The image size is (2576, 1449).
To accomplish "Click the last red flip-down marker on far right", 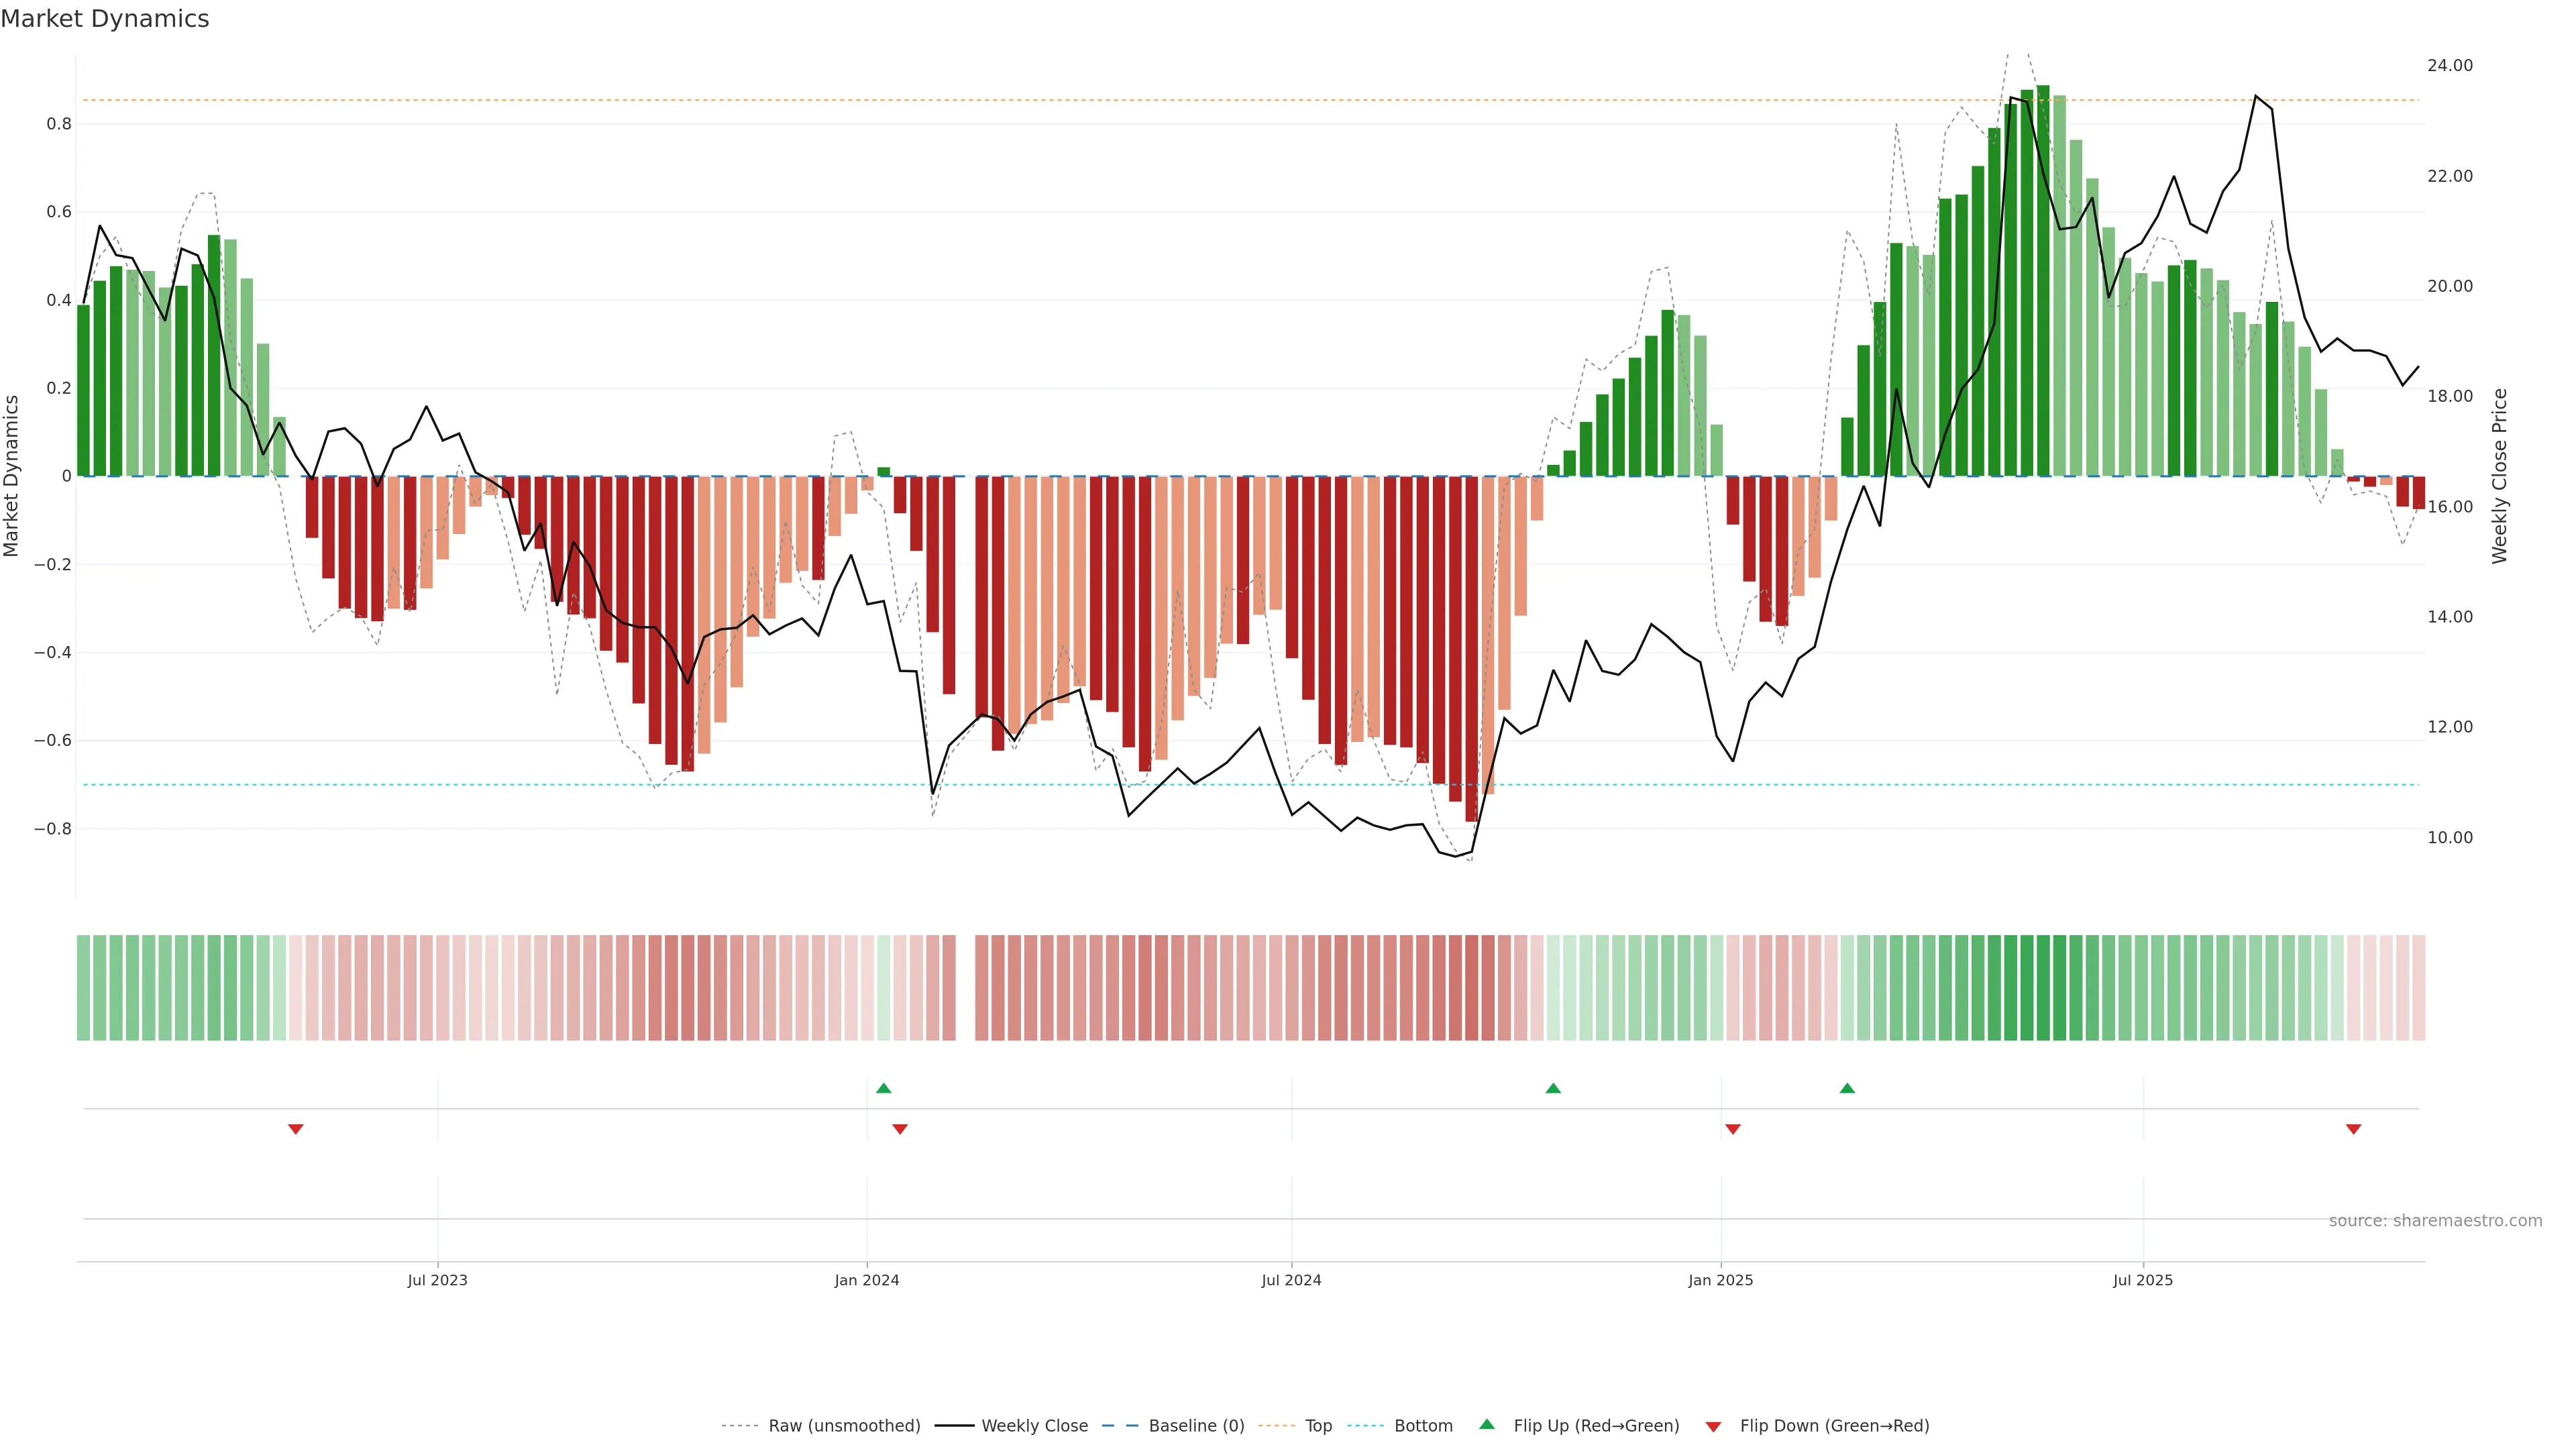I will [x=2353, y=1129].
